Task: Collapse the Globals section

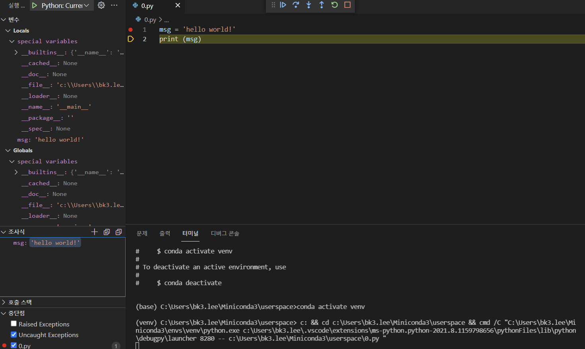Action: pyautogui.click(x=8, y=150)
